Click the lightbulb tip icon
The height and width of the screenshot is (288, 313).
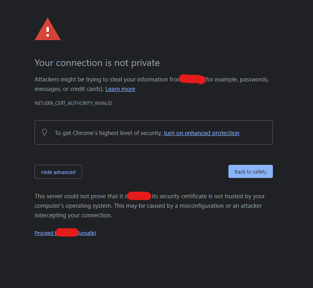click(44, 132)
